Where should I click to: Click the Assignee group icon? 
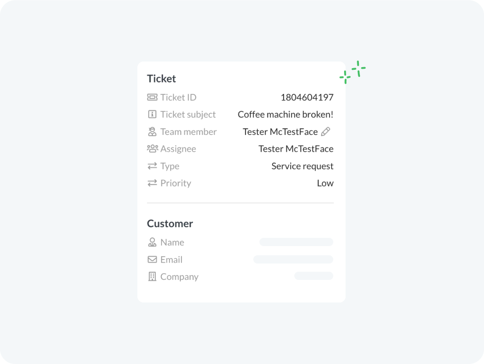pos(152,149)
